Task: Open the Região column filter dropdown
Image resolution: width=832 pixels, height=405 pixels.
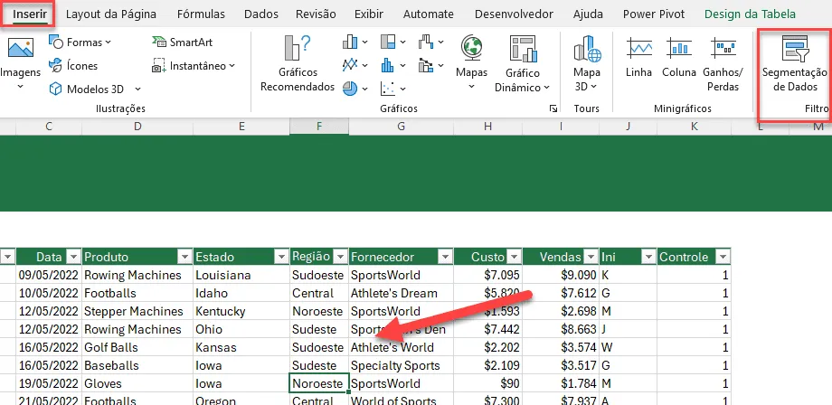Action: [340, 257]
